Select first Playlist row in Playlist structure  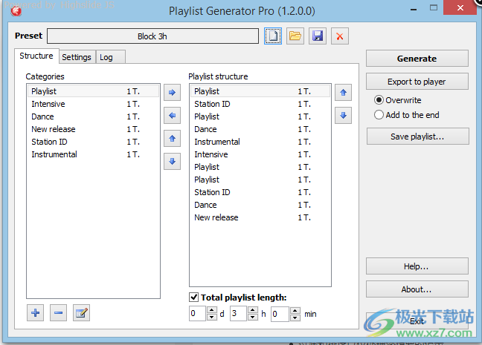click(x=260, y=91)
